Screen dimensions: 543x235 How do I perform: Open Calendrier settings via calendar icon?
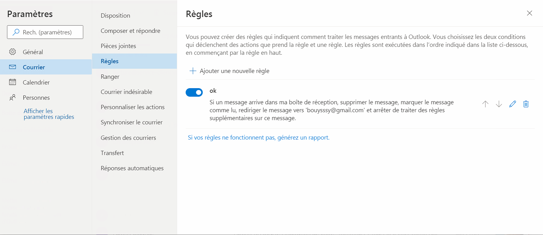pyautogui.click(x=12, y=82)
